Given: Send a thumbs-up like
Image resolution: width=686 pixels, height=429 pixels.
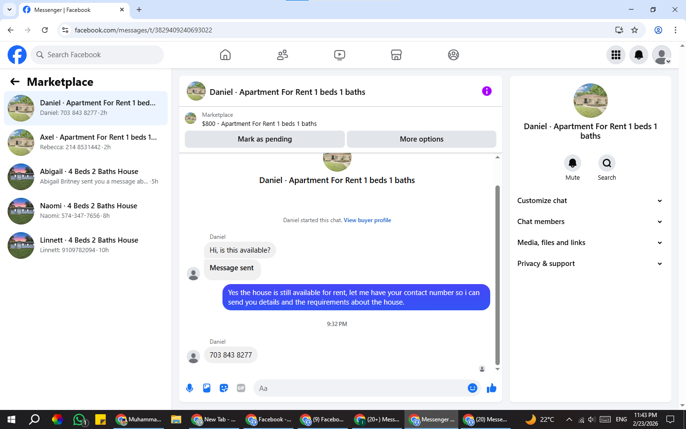Looking at the screenshot, I should coord(492,388).
